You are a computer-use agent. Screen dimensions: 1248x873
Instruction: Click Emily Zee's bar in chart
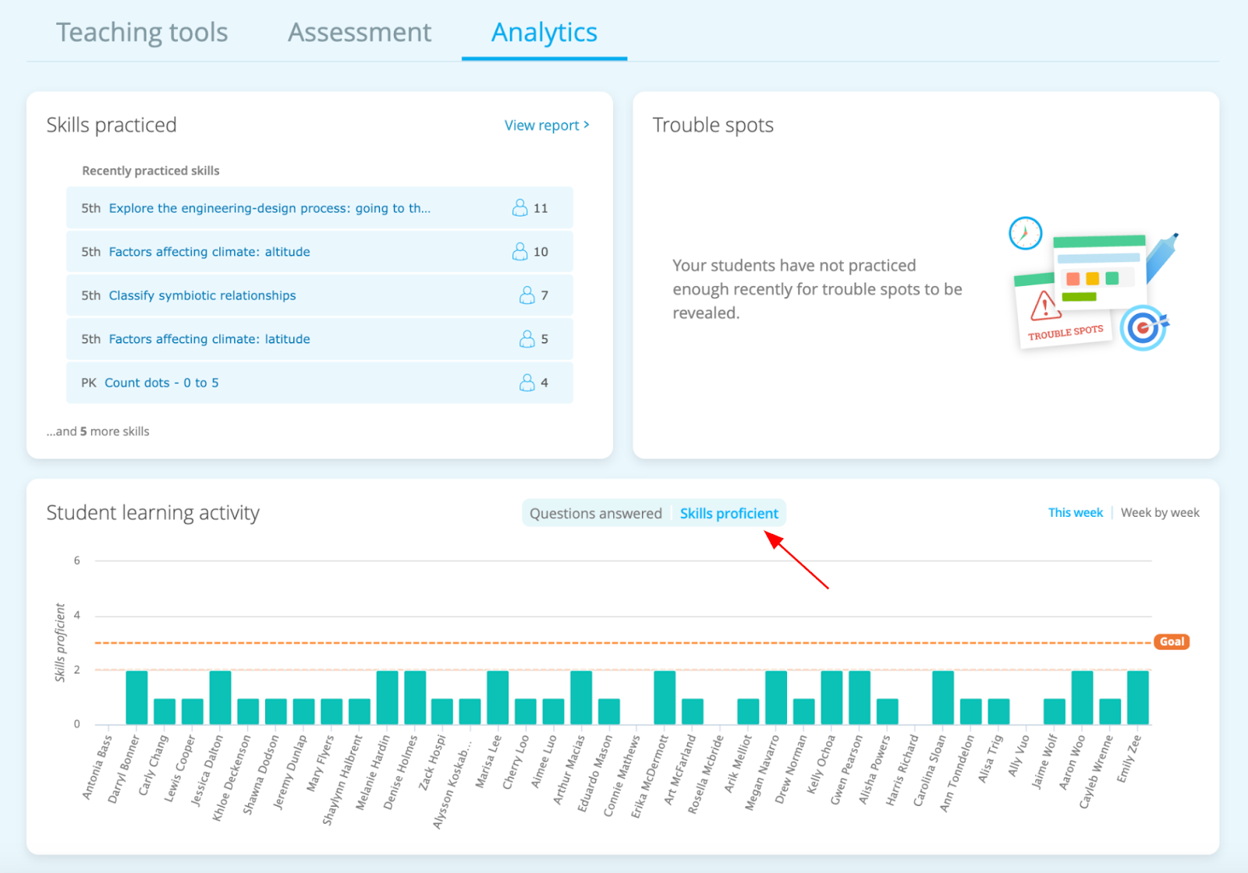1137,698
